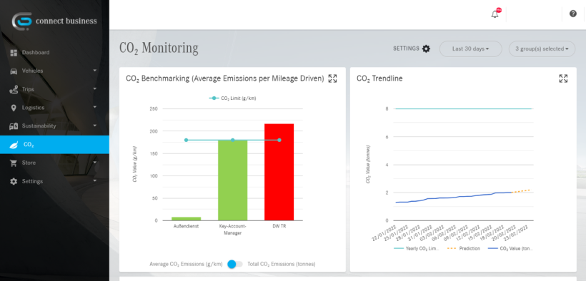
Task: Click the CO2 leaf icon in sidebar
Action: click(14, 145)
